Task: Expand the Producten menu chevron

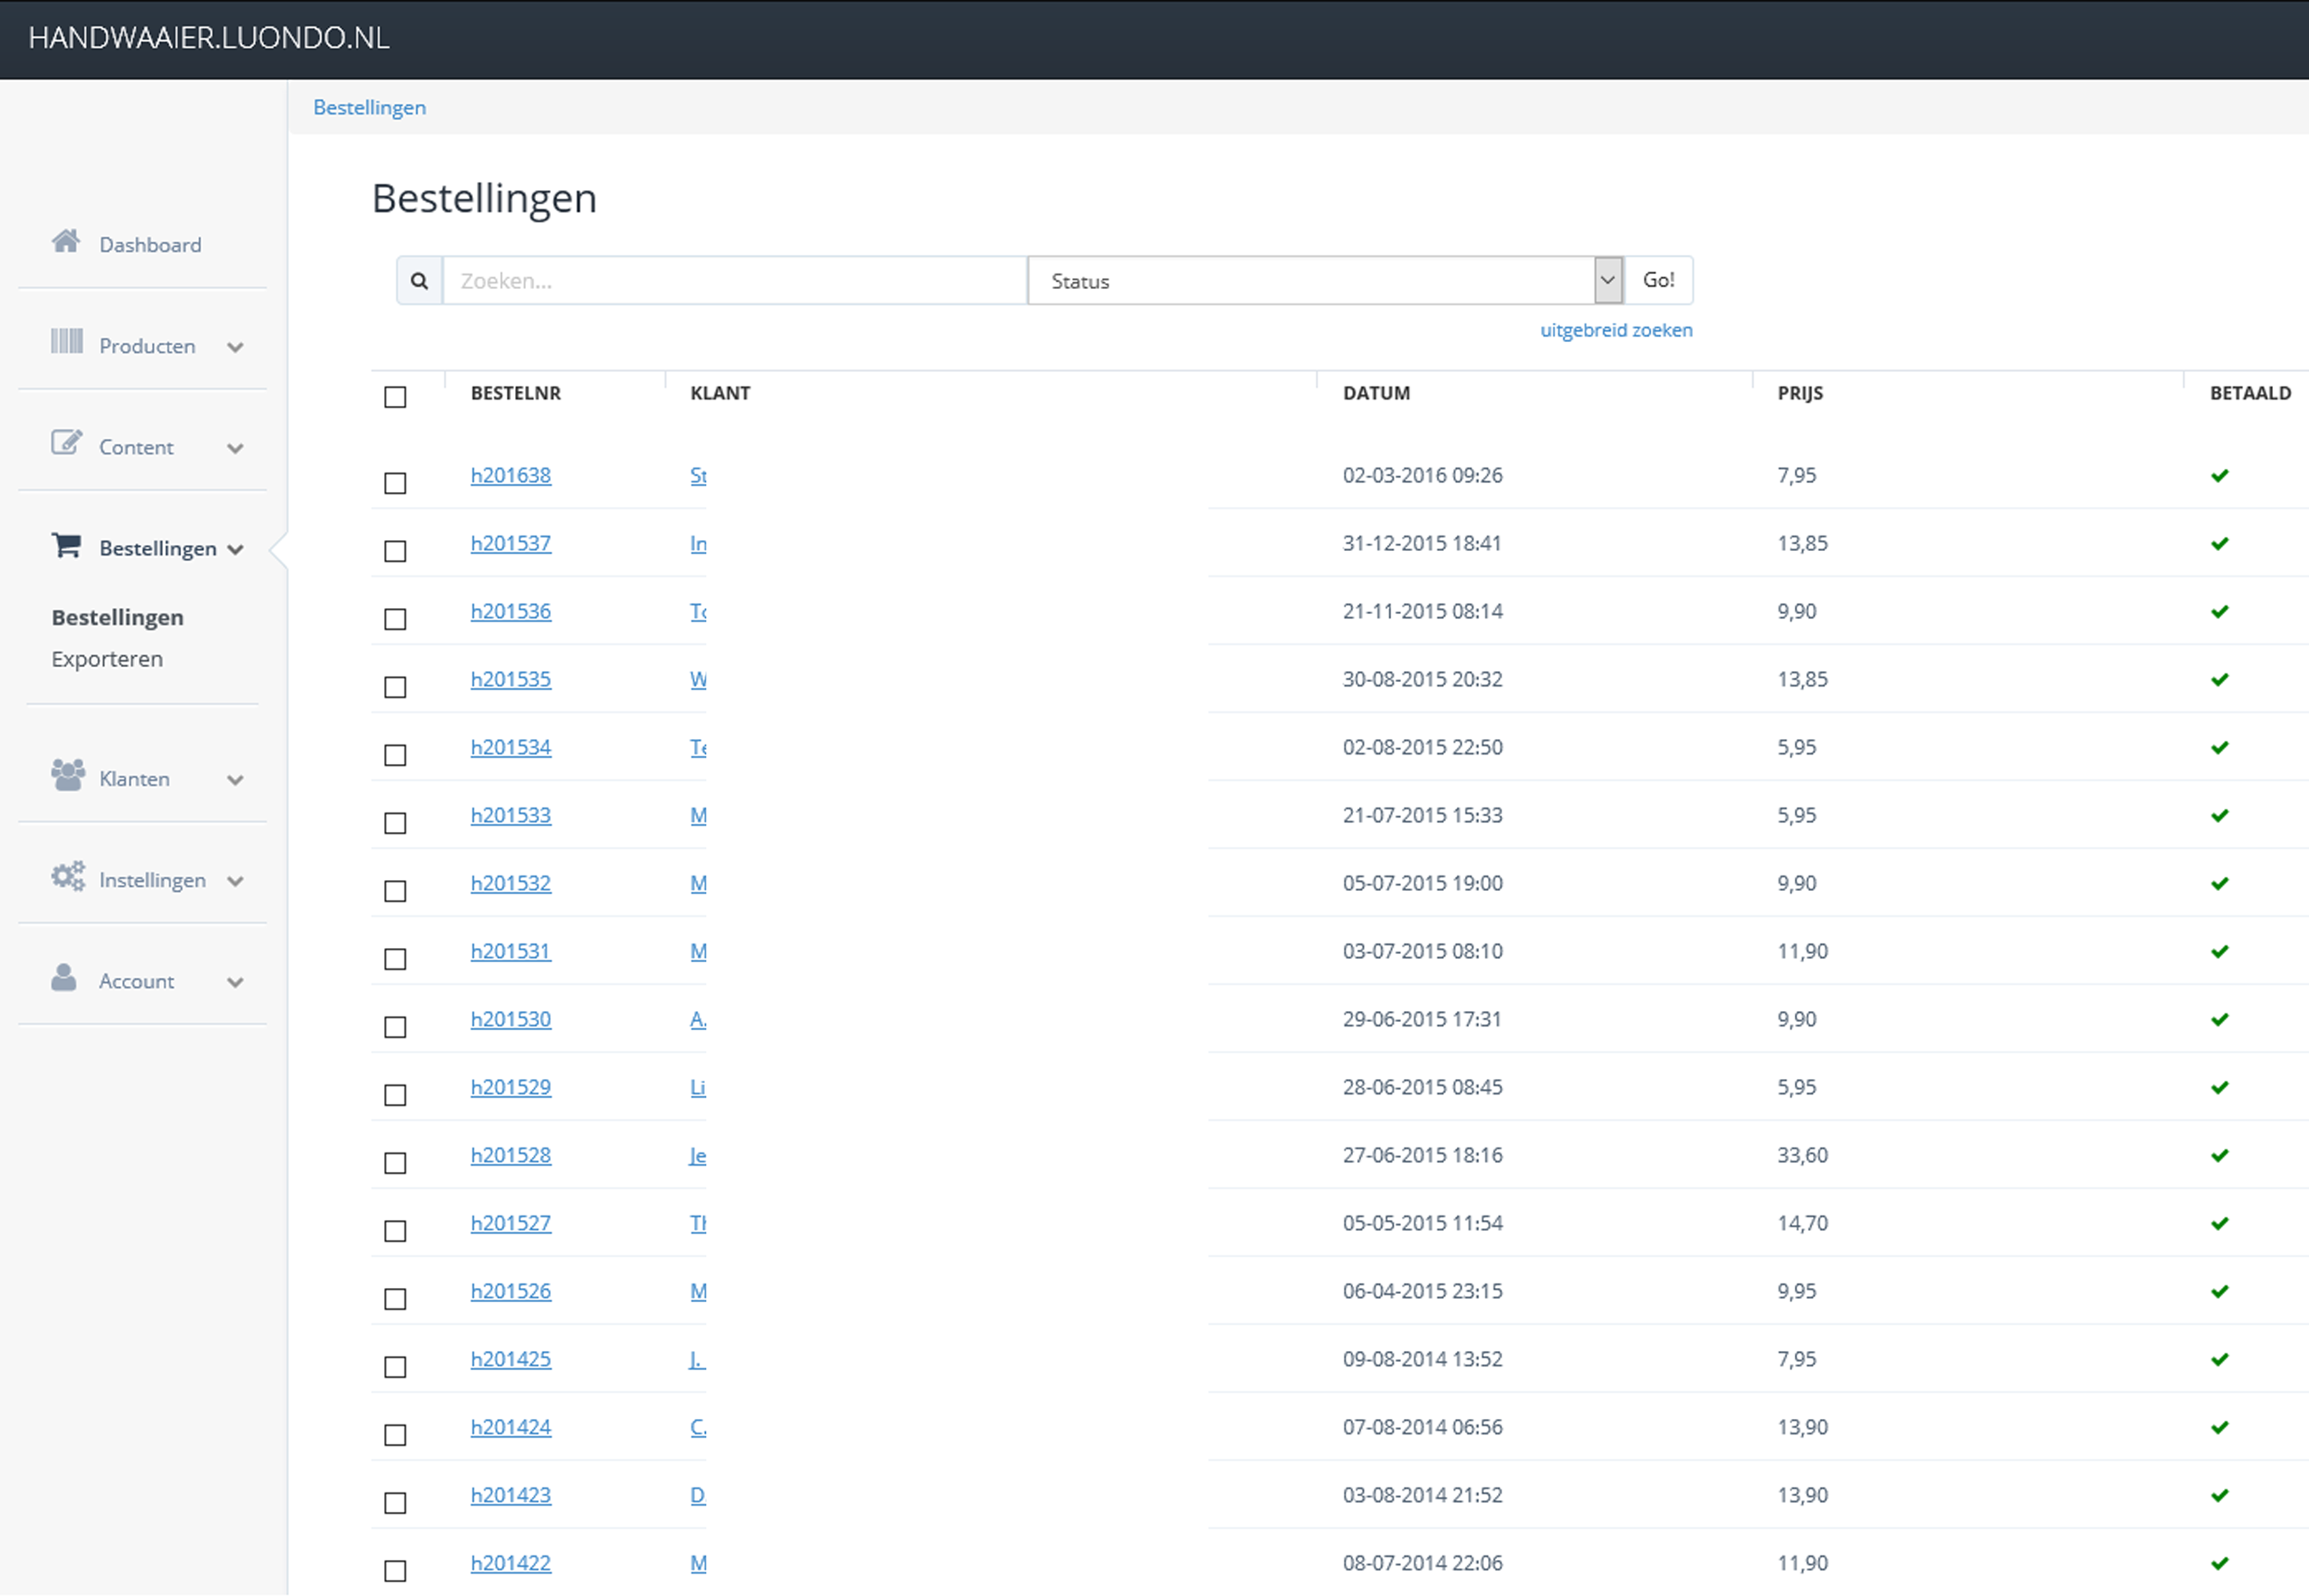Action: (x=235, y=348)
